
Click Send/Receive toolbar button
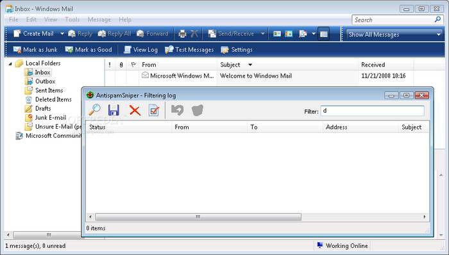click(232, 34)
